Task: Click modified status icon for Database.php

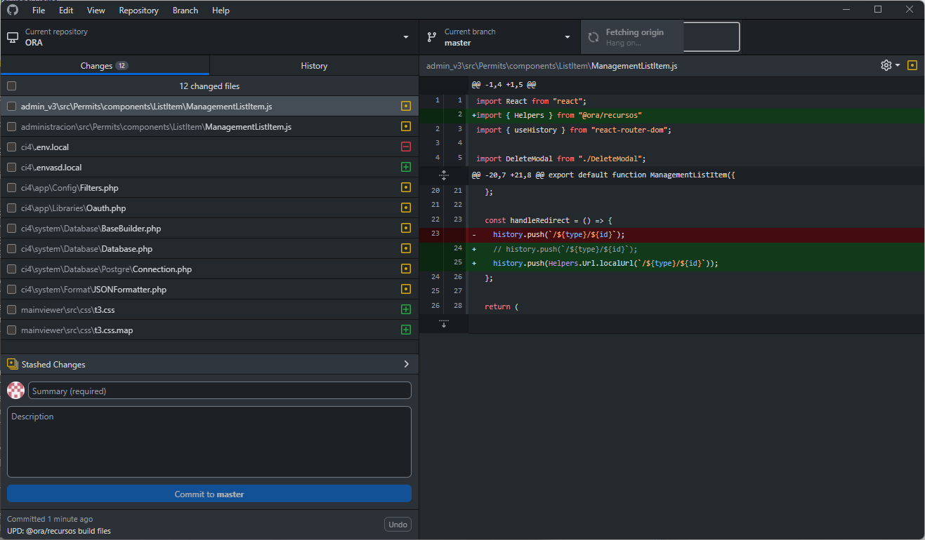Action: click(x=406, y=249)
